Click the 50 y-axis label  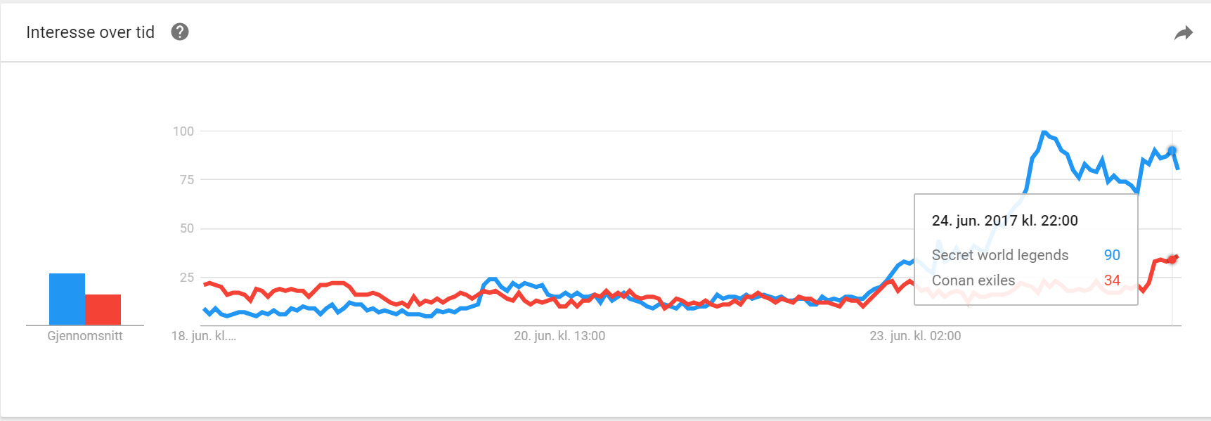(x=186, y=228)
